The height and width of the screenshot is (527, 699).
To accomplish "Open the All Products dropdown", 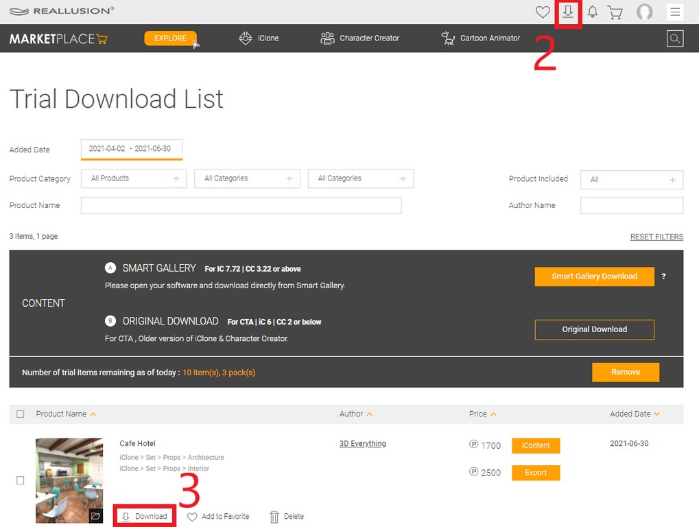I will [134, 178].
